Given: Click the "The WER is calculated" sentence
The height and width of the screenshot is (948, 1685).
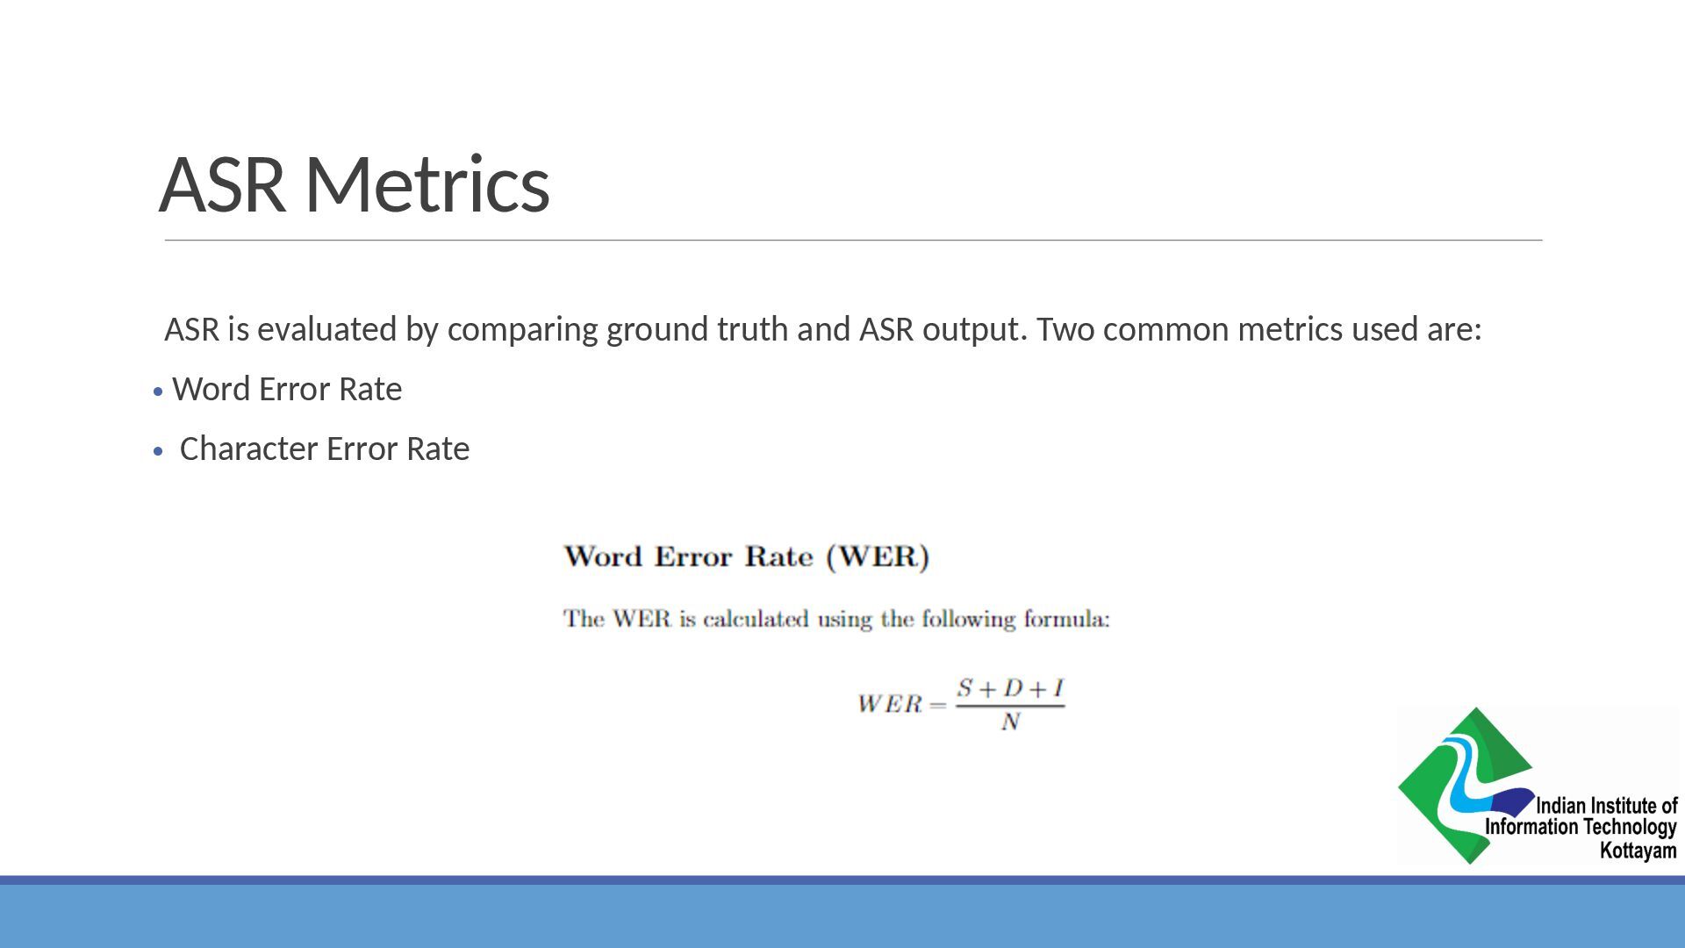Looking at the screenshot, I should (835, 620).
